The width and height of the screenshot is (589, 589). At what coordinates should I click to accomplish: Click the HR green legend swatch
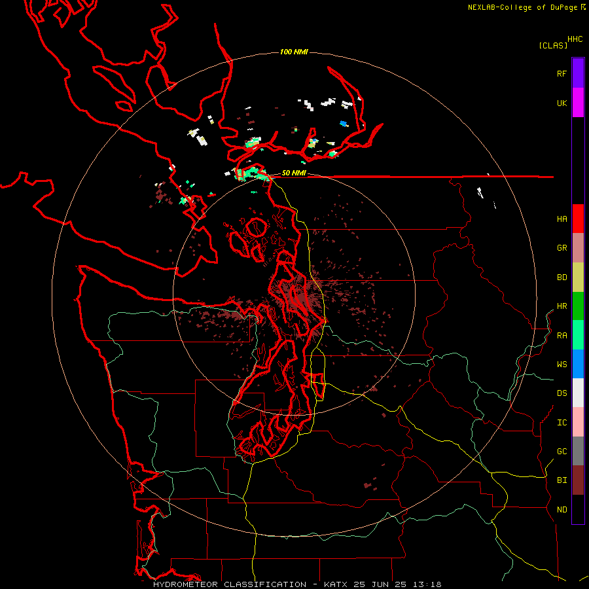pos(578,306)
